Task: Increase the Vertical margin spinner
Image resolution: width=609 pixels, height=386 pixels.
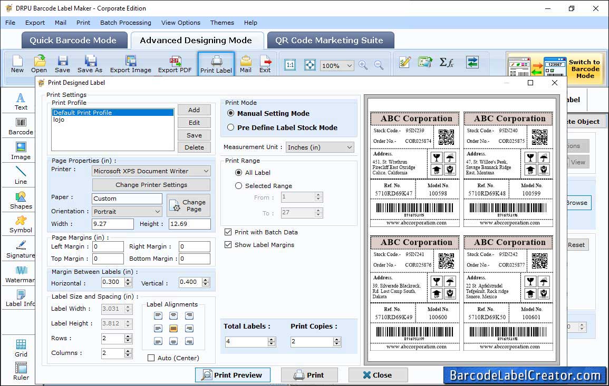Action: 206,280
